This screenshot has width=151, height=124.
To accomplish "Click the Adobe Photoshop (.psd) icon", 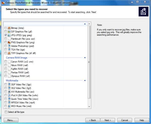I will pos(9,46).
